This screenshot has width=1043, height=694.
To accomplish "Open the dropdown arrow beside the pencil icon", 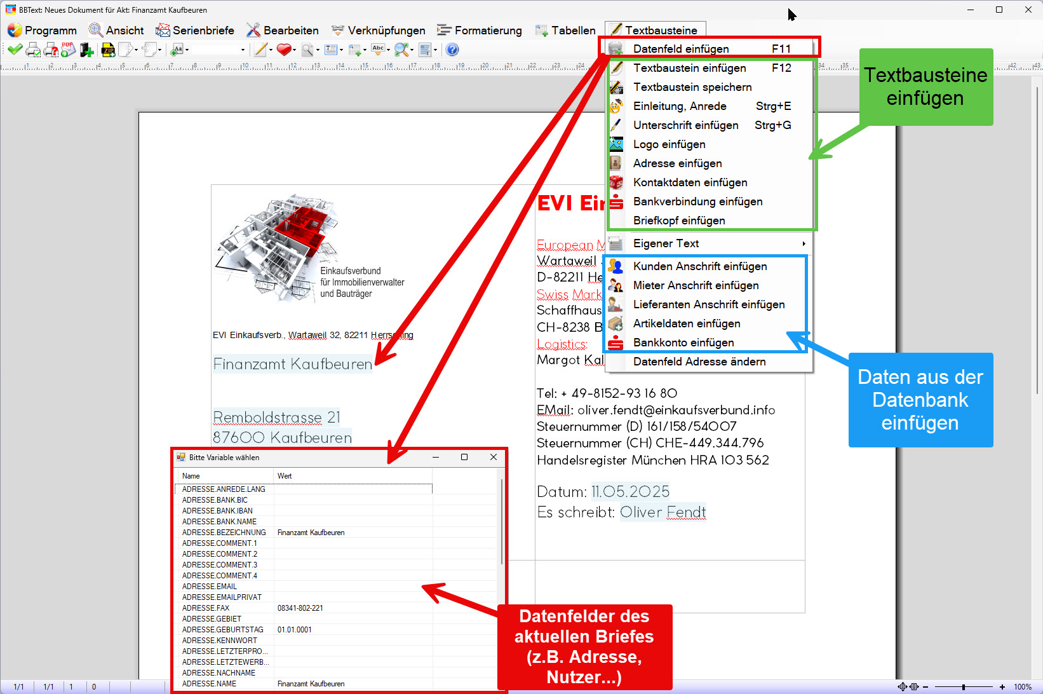I will [x=271, y=50].
